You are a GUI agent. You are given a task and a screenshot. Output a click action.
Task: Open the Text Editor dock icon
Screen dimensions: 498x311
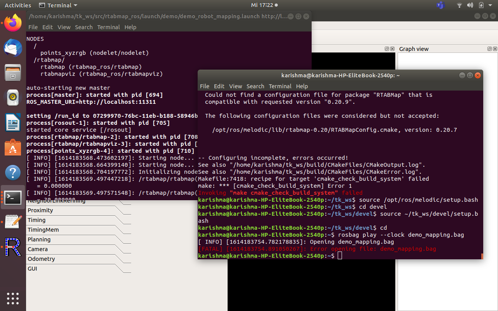click(x=13, y=222)
